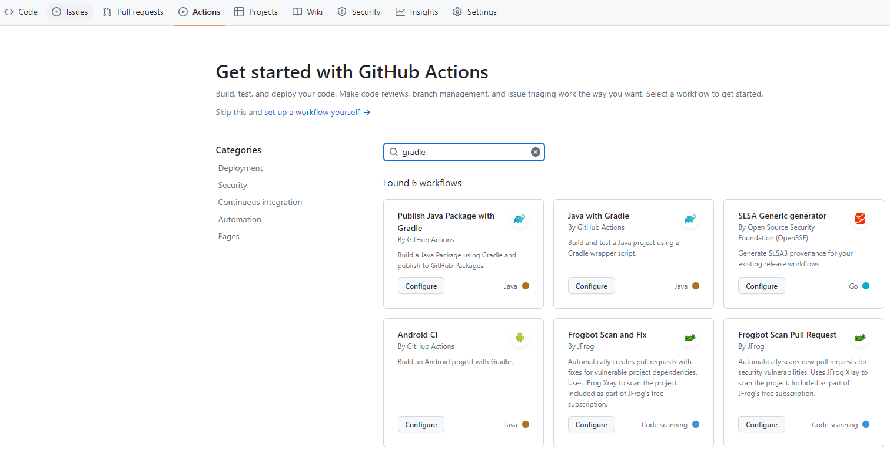Screen dimensions: 890x456
Task: Click 'Build an Android project with Gradle.' description
Action: coord(455,362)
